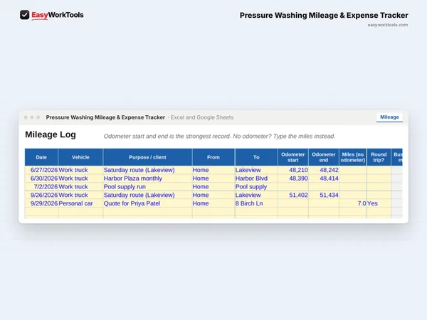Click odometer end value 51,434
This screenshot has width=427, height=320.
coord(324,195)
